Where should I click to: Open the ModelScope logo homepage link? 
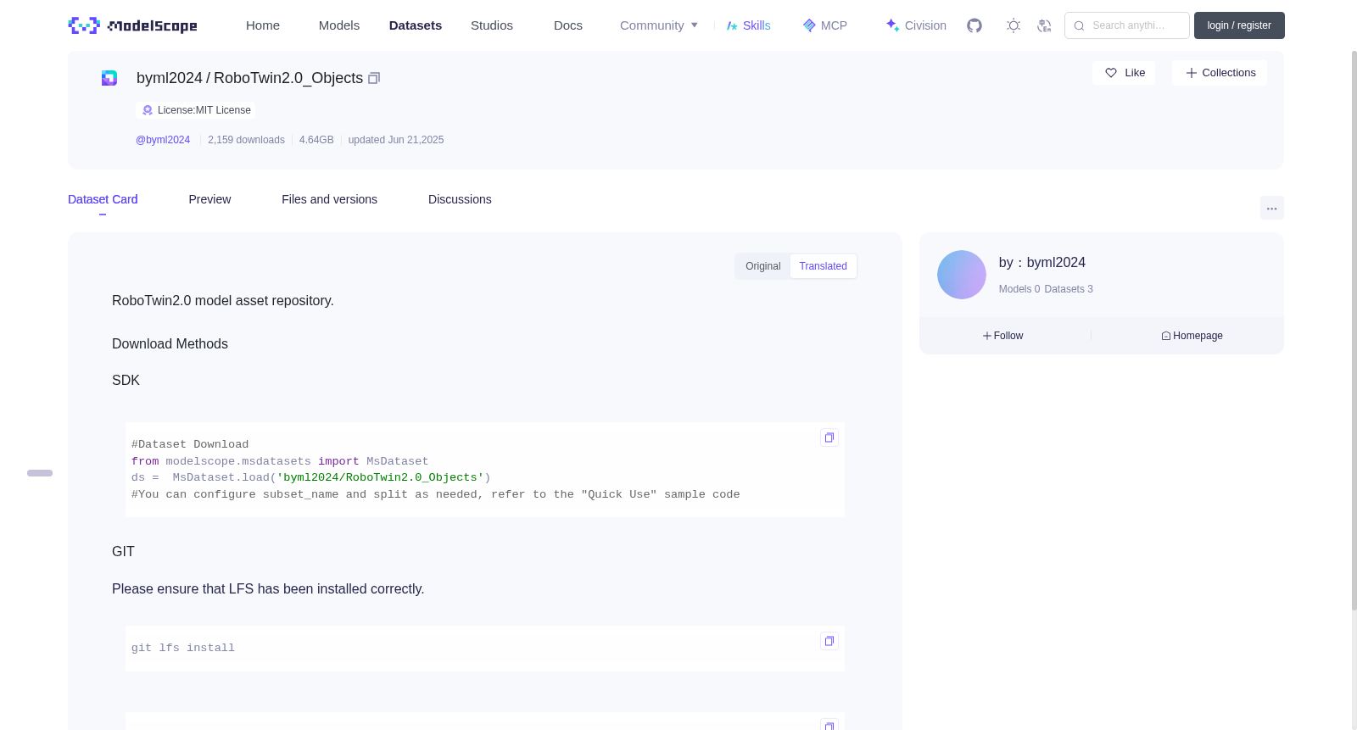coord(132,25)
